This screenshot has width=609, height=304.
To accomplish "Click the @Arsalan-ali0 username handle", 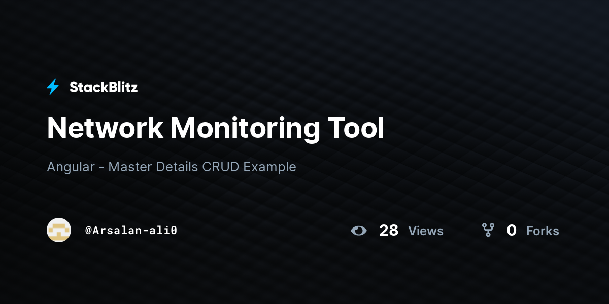I will click(131, 230).
